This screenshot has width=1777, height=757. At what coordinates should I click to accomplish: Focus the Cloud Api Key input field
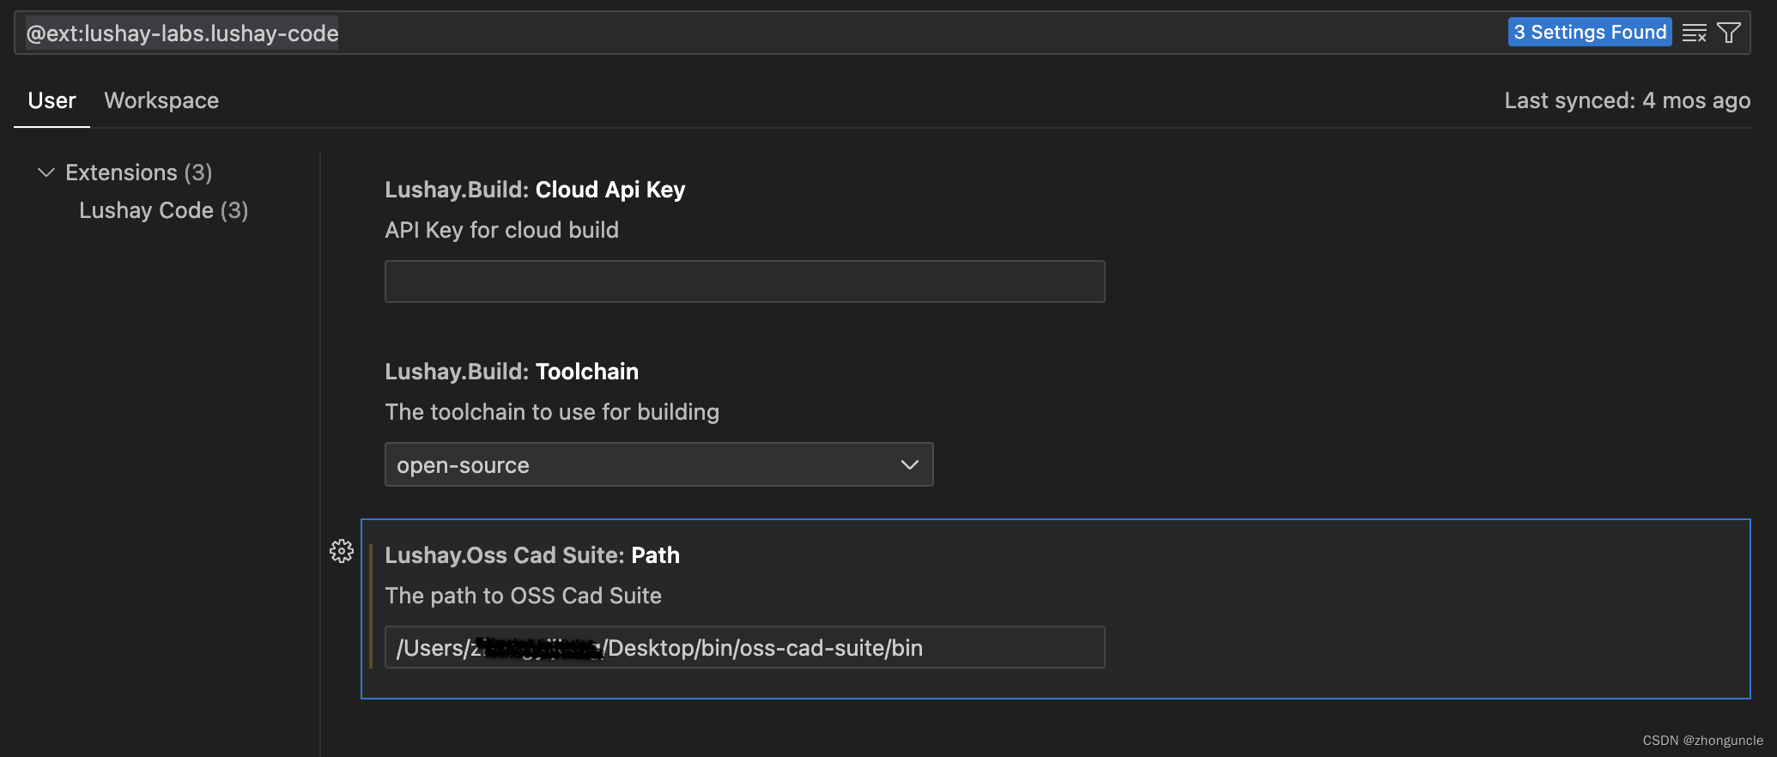click(744, 282)
